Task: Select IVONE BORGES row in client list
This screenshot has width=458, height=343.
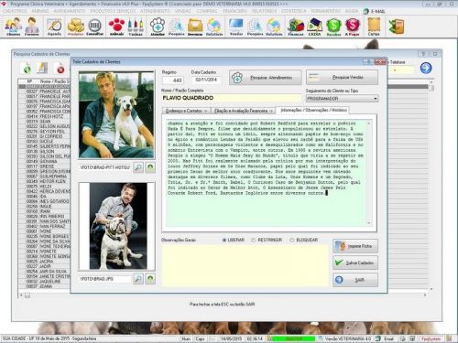Action: tap(44, 236)
